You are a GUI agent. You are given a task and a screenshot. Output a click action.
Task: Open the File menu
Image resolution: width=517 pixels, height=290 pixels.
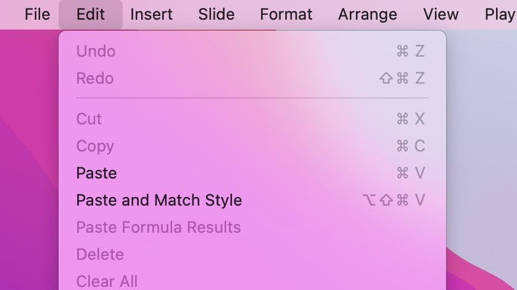pos(37,15)
